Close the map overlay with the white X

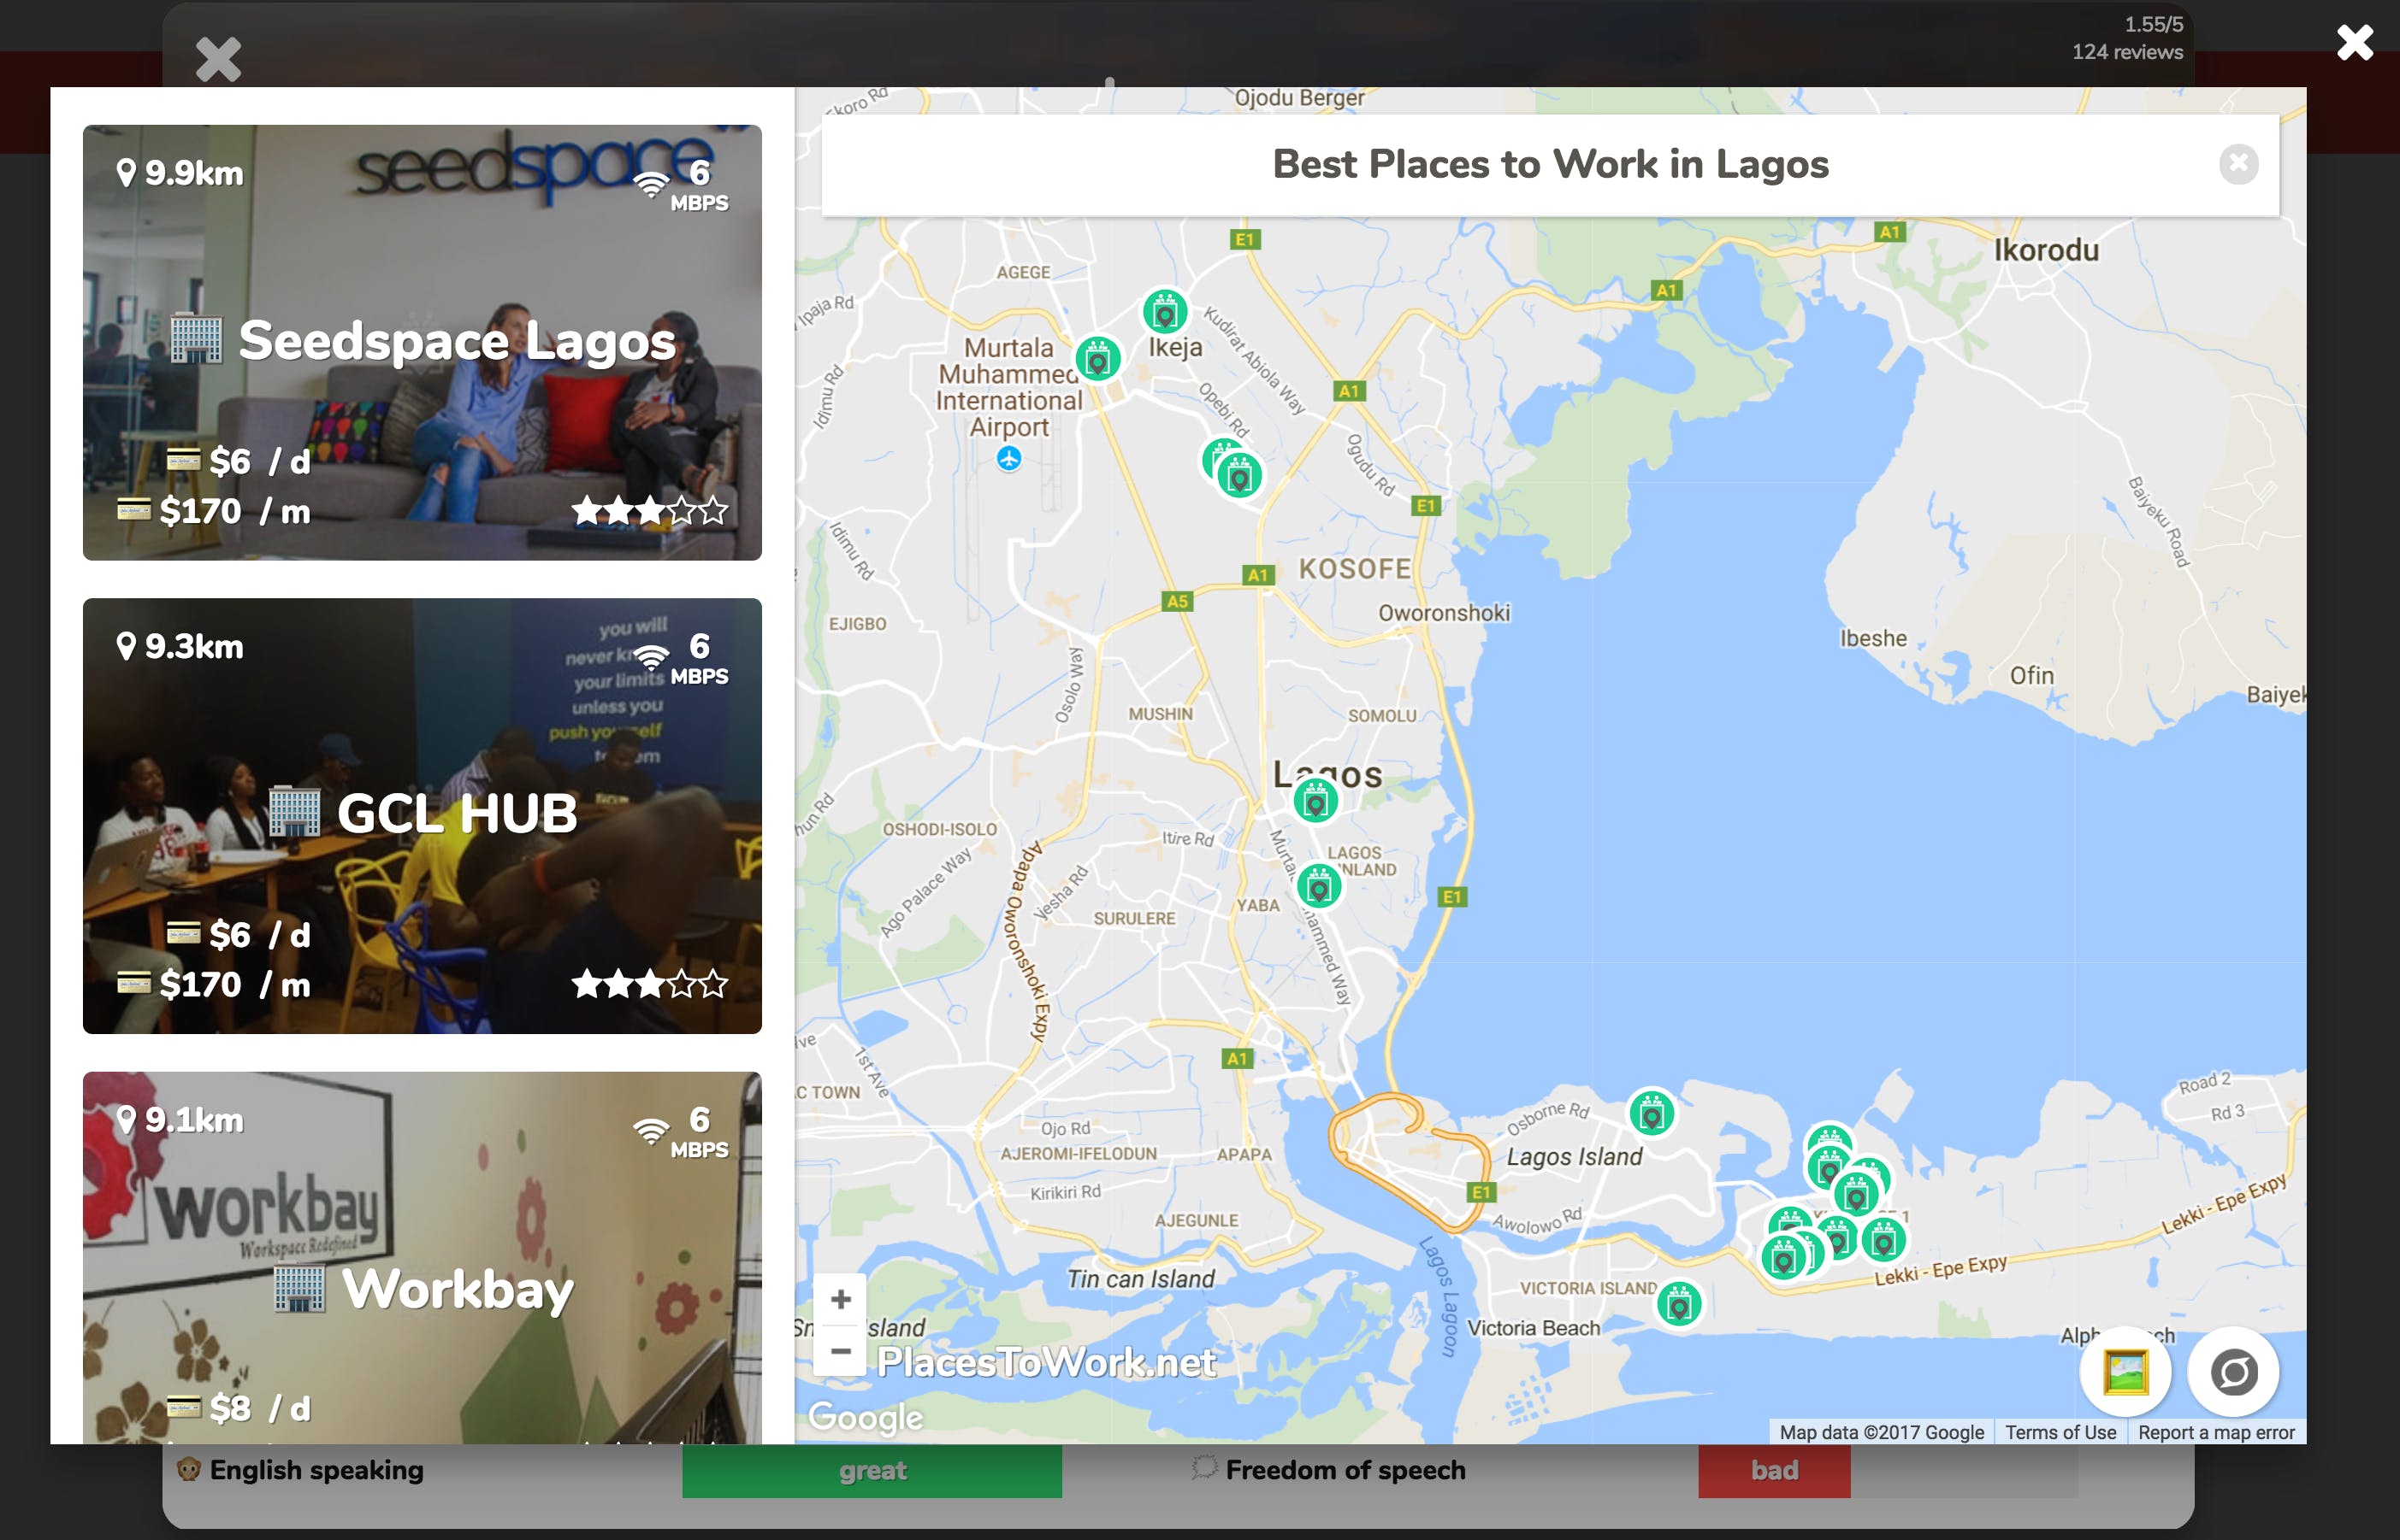click(x=2354, y=43)
